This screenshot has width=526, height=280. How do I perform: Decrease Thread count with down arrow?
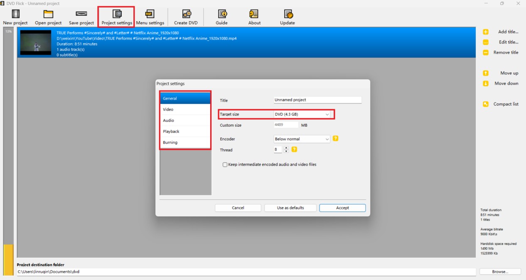click(286, 151)
